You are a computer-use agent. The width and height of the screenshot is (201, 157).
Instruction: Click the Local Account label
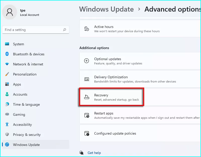click(29, 15)
